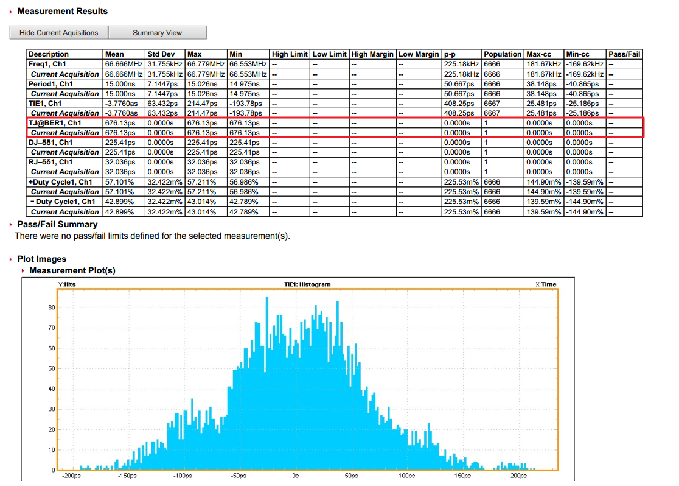Screen dimensions: 679x486
Task: Collapse the Plot Images section arrow
Action: point(11,259)
